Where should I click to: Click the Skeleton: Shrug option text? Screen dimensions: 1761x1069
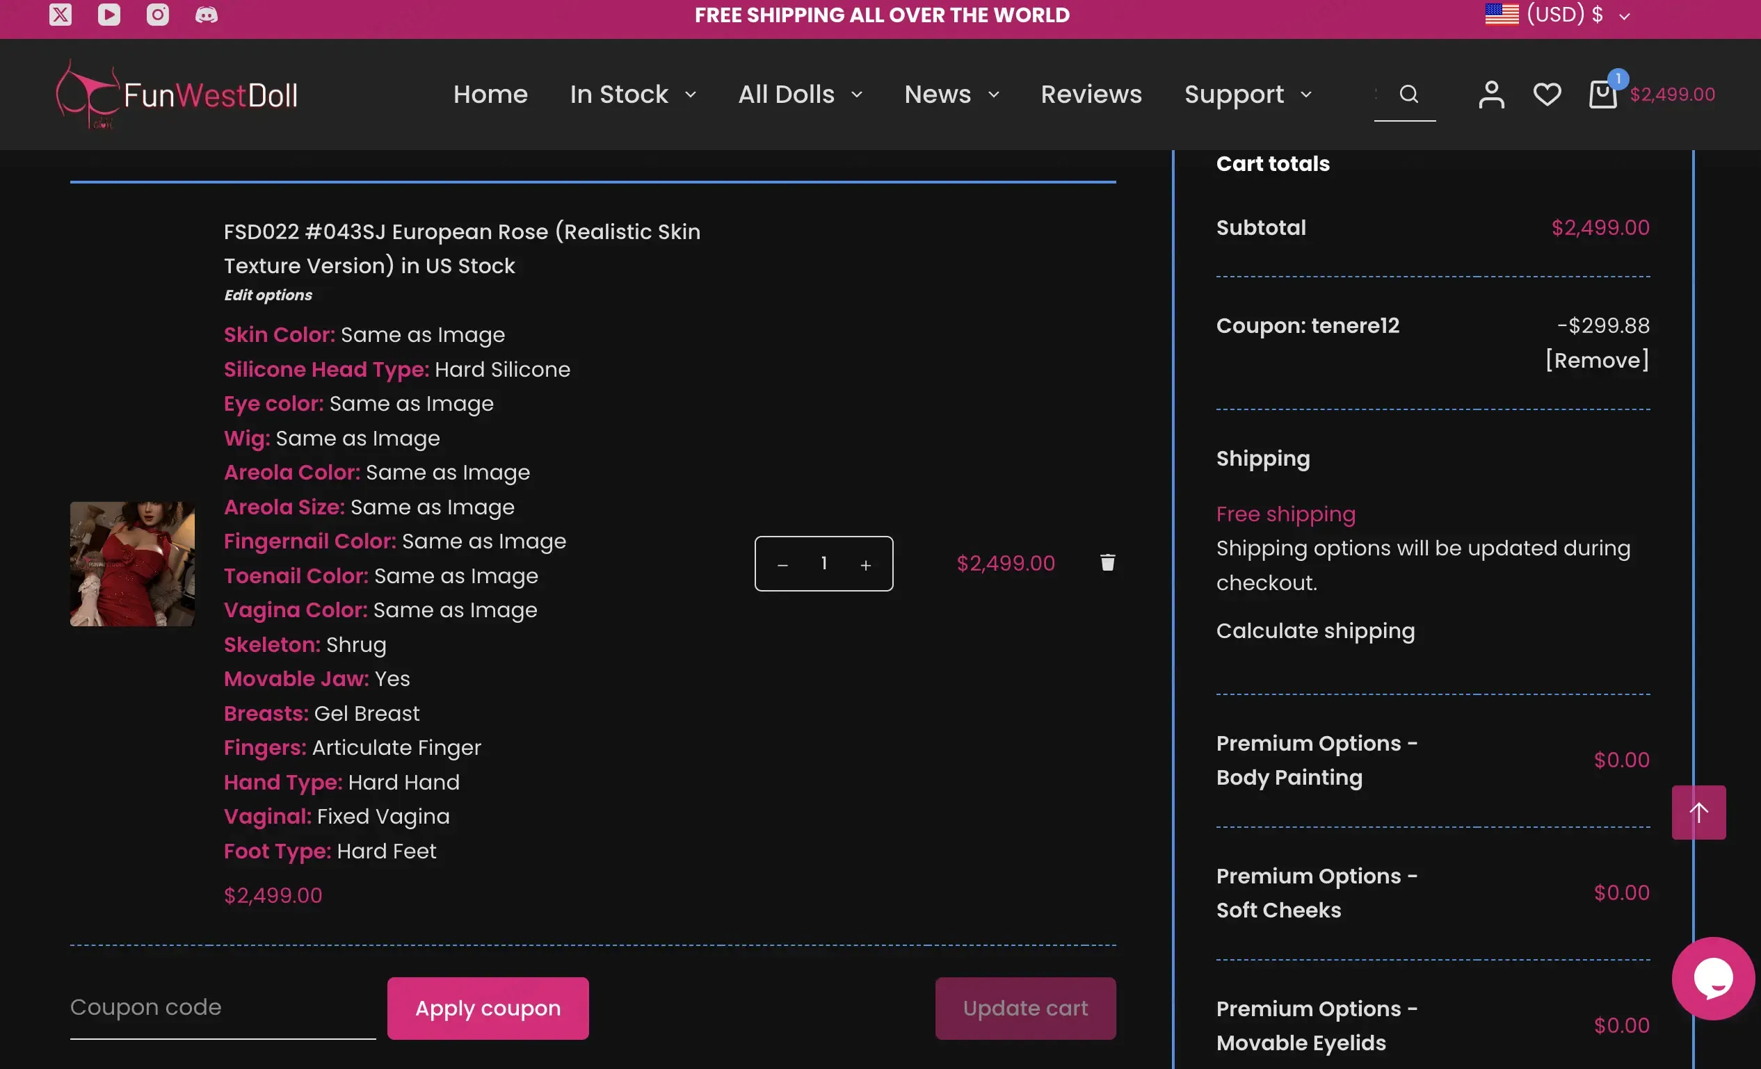(x=305, y=644)
